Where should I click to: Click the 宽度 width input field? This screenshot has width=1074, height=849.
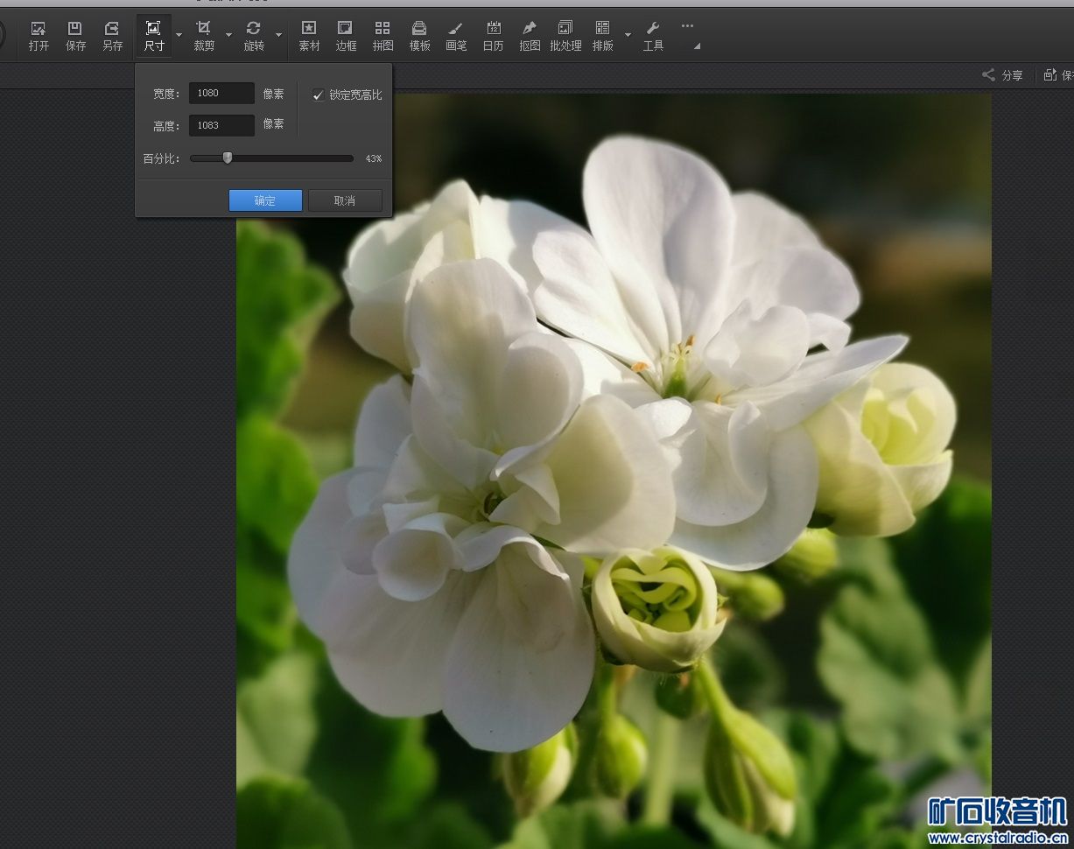click(x=221, y=93)
